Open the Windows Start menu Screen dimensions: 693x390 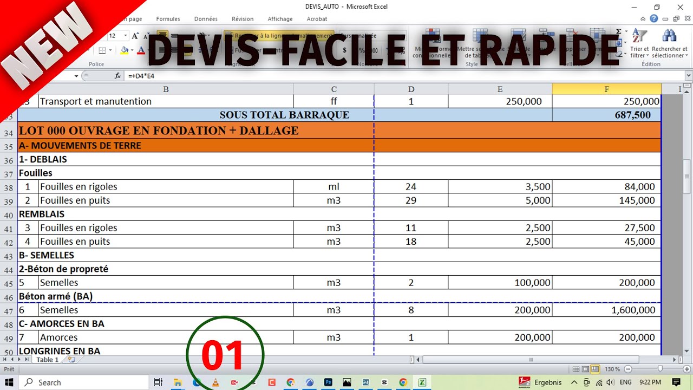pyautogui.click(x=10, y=382)
